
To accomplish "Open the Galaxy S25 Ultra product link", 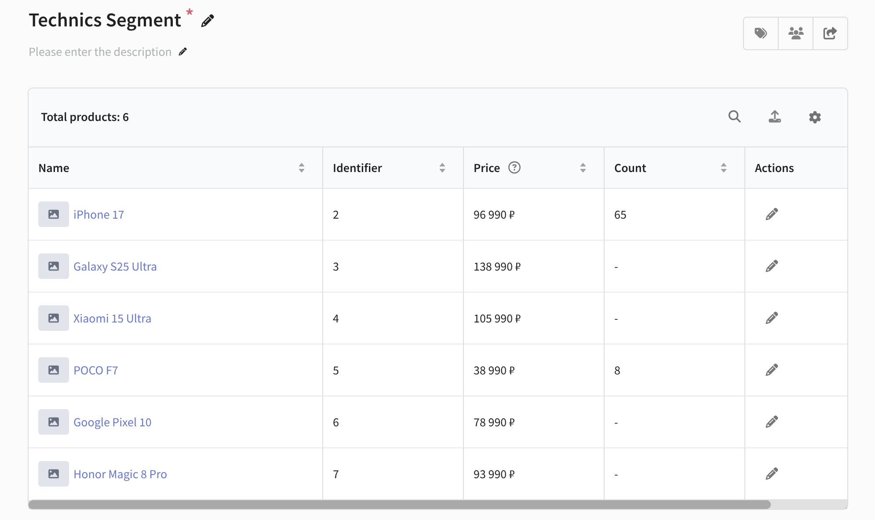I will (115, 267).
